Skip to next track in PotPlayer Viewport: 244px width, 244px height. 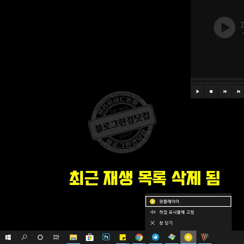[238, 91]
